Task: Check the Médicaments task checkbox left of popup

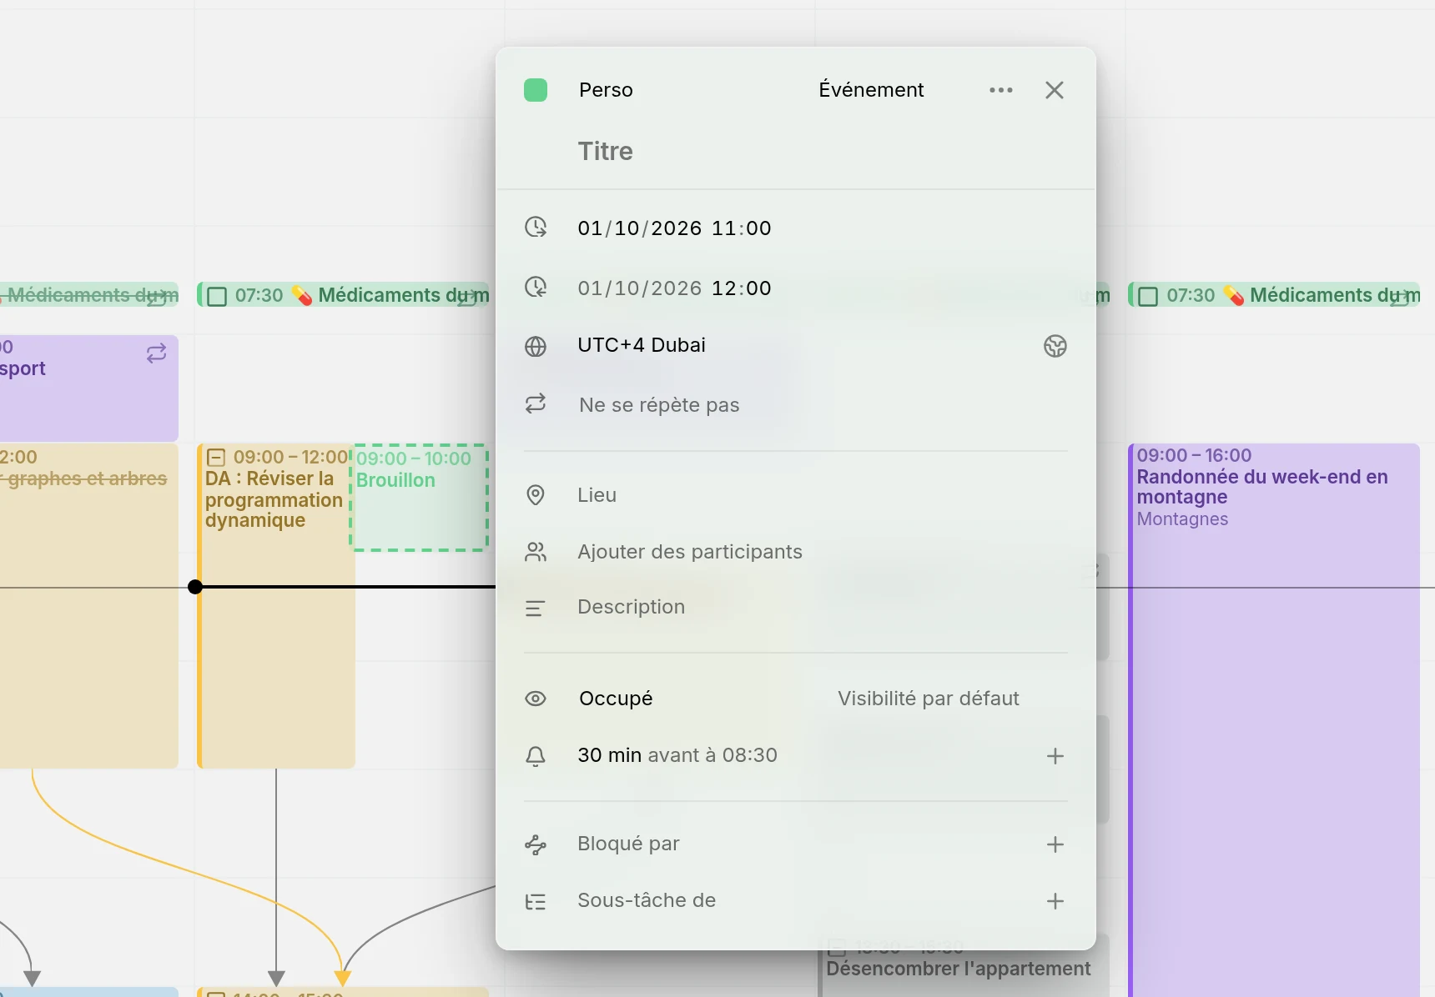Action: [x=217, y=296]
